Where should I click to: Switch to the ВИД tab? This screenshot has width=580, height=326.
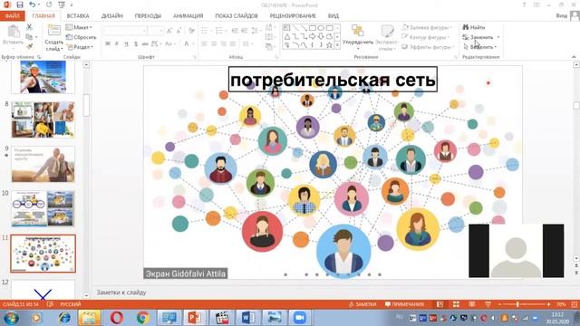pos(333,16)
